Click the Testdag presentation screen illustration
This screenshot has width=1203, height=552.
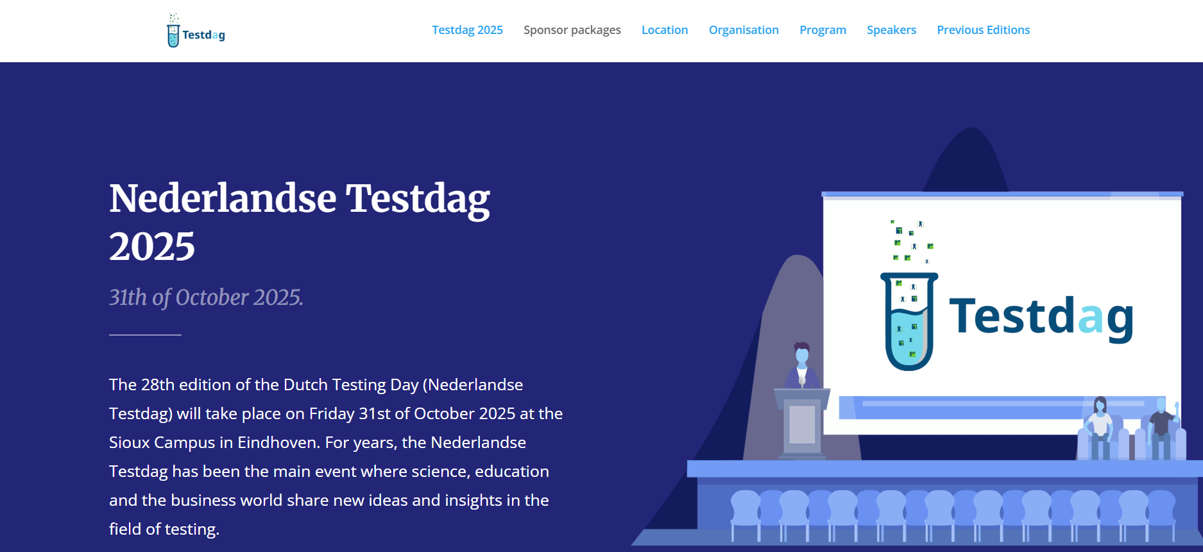click(x=1002, y=313)
